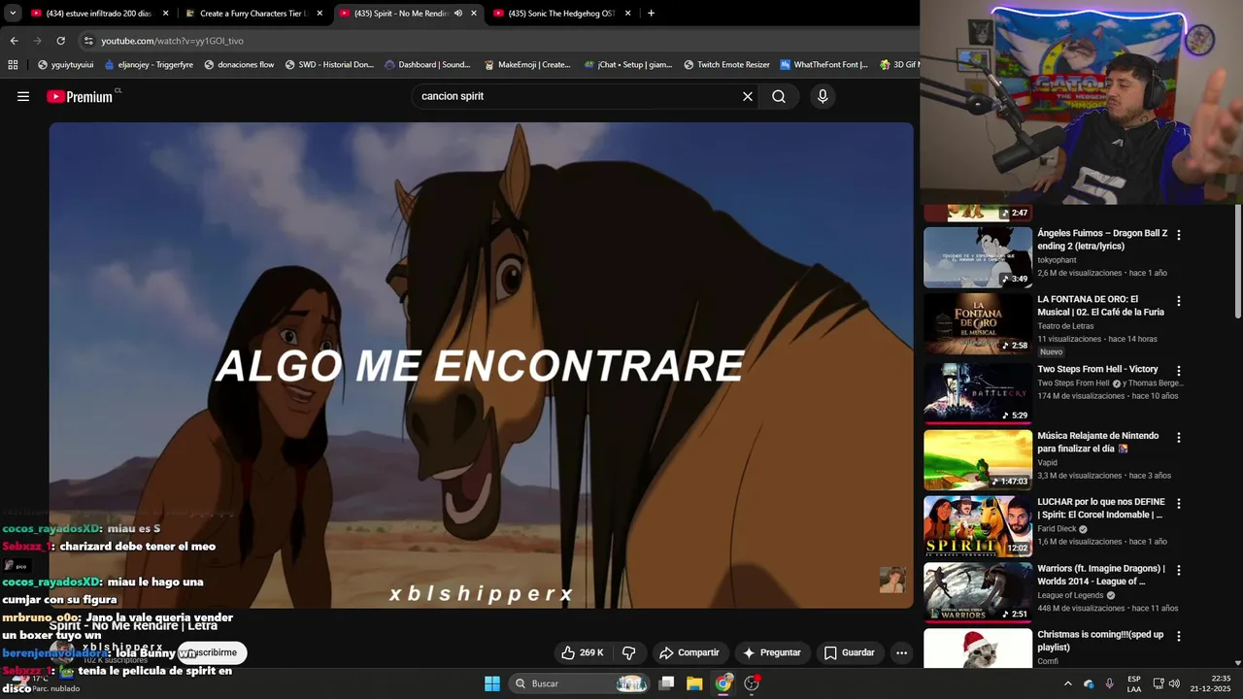
Task: Open 'Two Steps From Hell - Victory' title
Action: tap(1097, 369)
